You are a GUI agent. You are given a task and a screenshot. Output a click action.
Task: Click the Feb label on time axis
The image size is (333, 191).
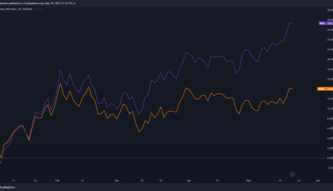57,181
